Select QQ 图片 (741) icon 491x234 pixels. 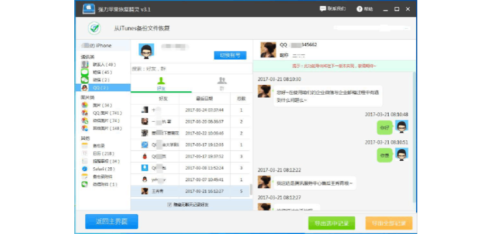(x=85, y=113)
